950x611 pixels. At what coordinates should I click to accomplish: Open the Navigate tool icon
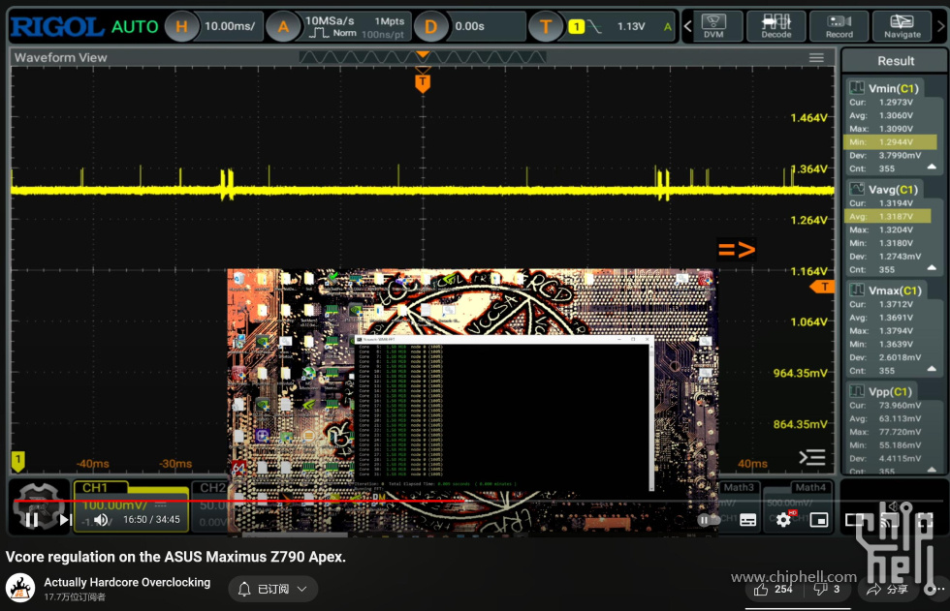tap(902, 26)
